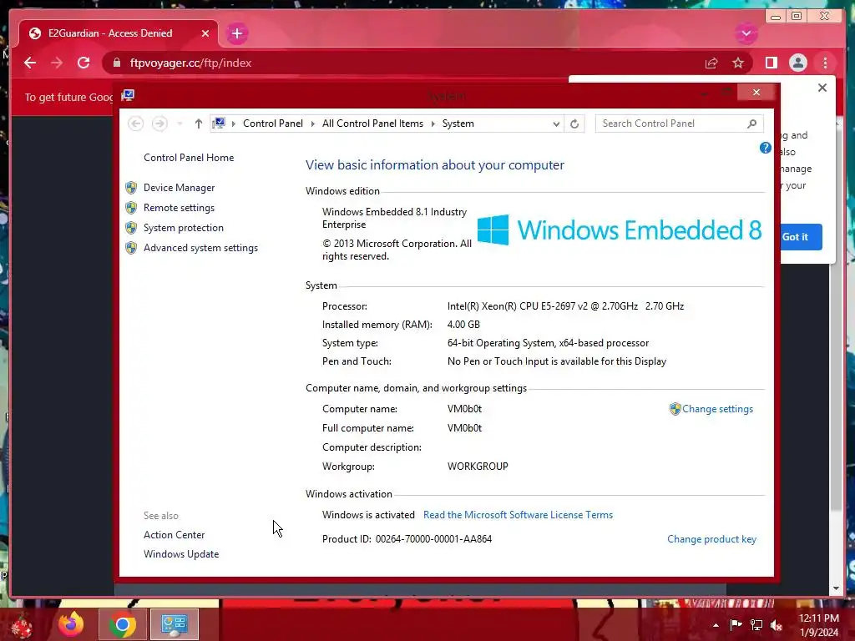Go back in Control Panel window
Image resolution: width=855 pixels, height=641 pixels.
[x=136, y=124]
